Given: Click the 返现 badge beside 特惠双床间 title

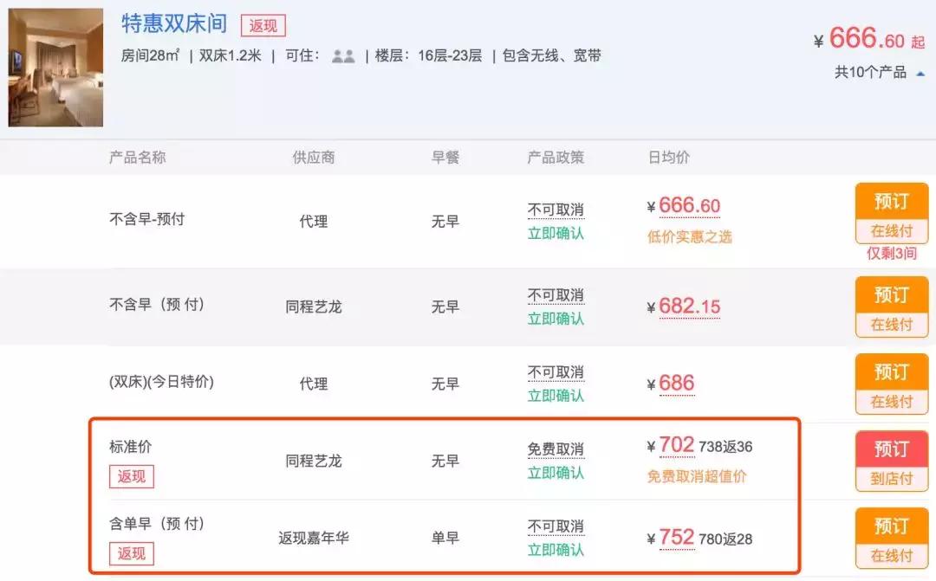Looking at the screenshot, I should click(262, 25).
